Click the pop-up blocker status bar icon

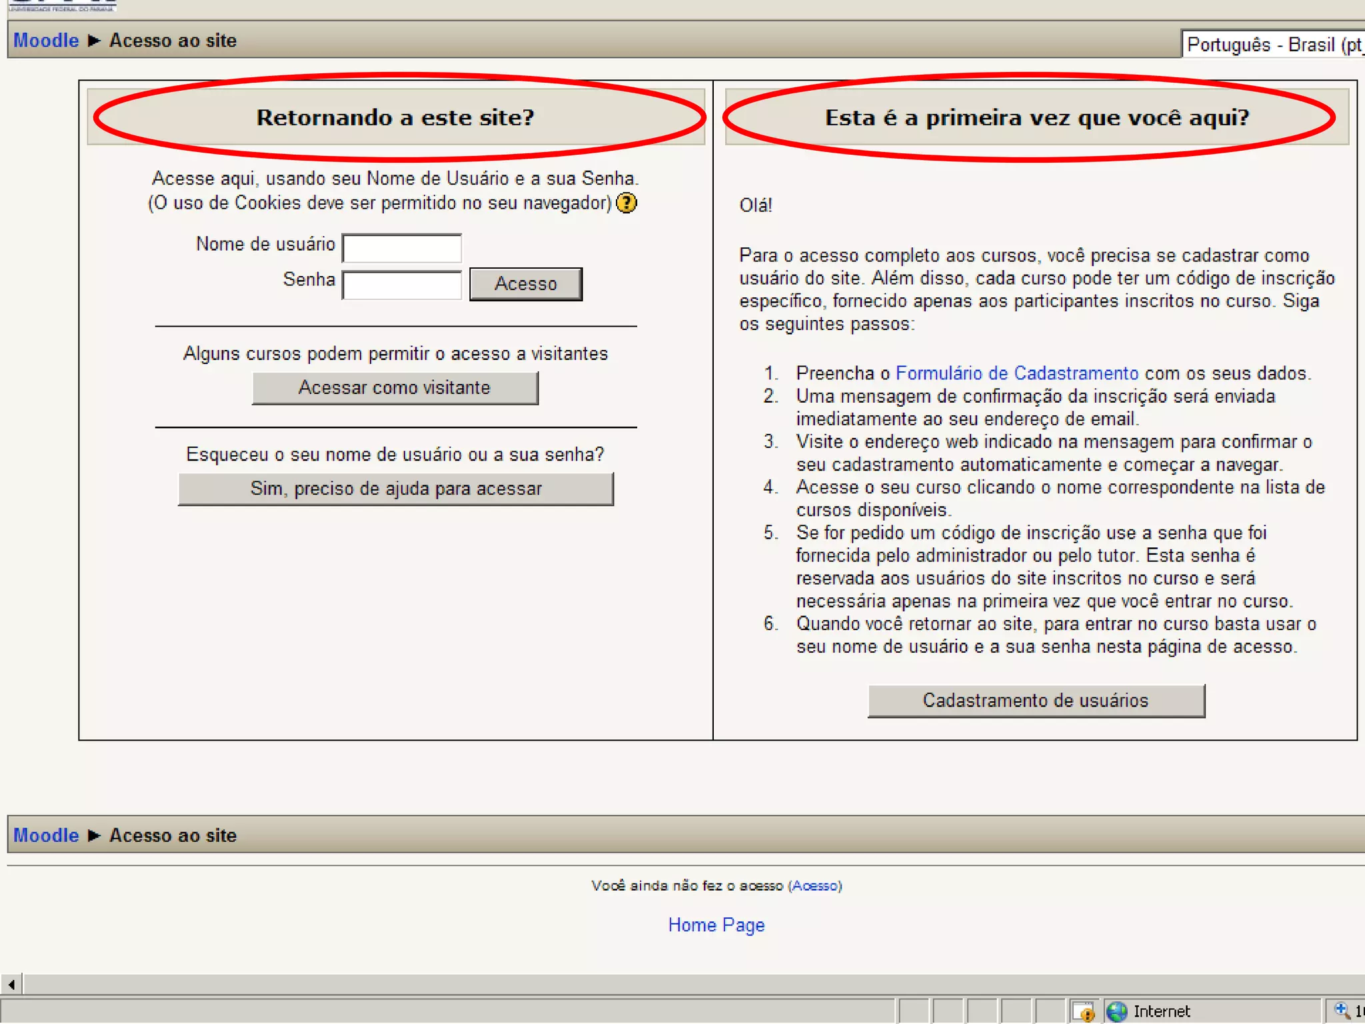click(1084, 1011)
